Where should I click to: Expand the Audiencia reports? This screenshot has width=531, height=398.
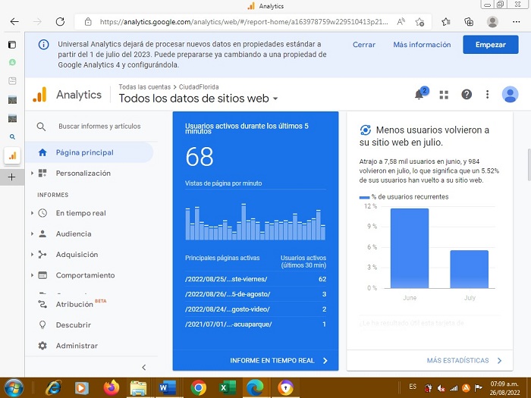(32, 233)
